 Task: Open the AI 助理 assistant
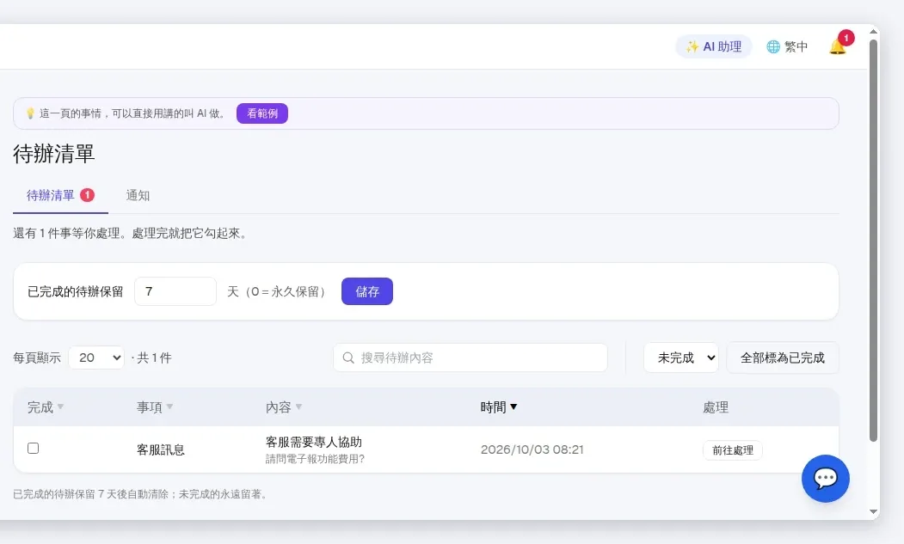tap(714, 46)
